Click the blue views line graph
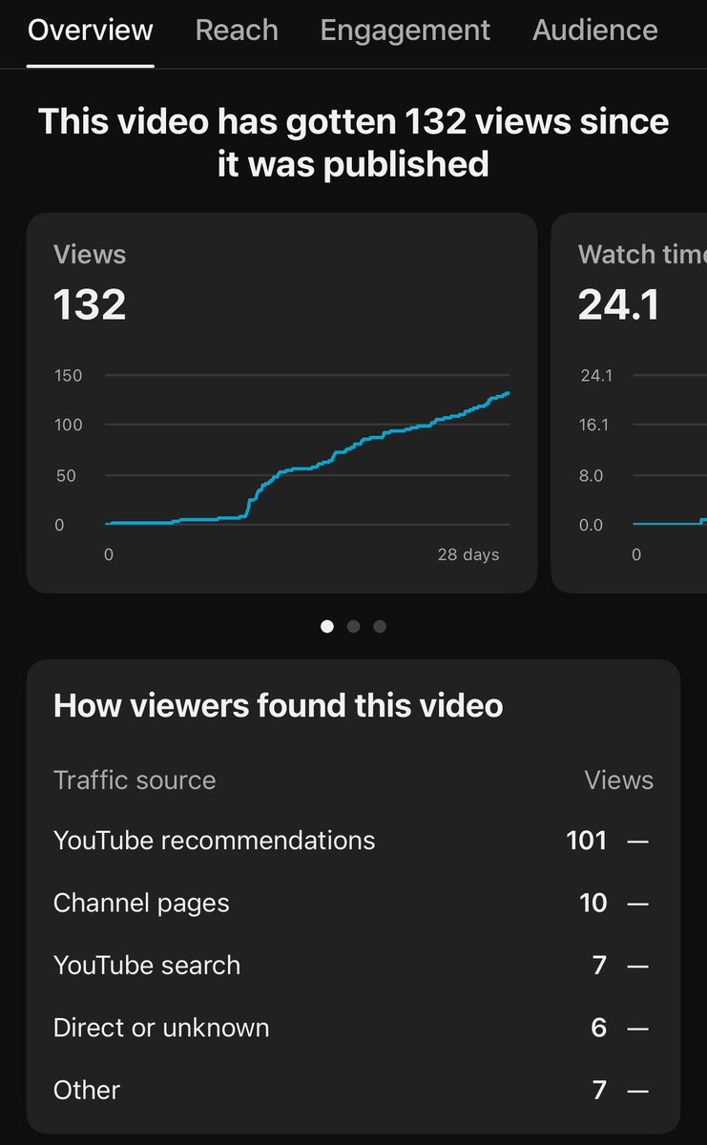 tap(307, 458)
